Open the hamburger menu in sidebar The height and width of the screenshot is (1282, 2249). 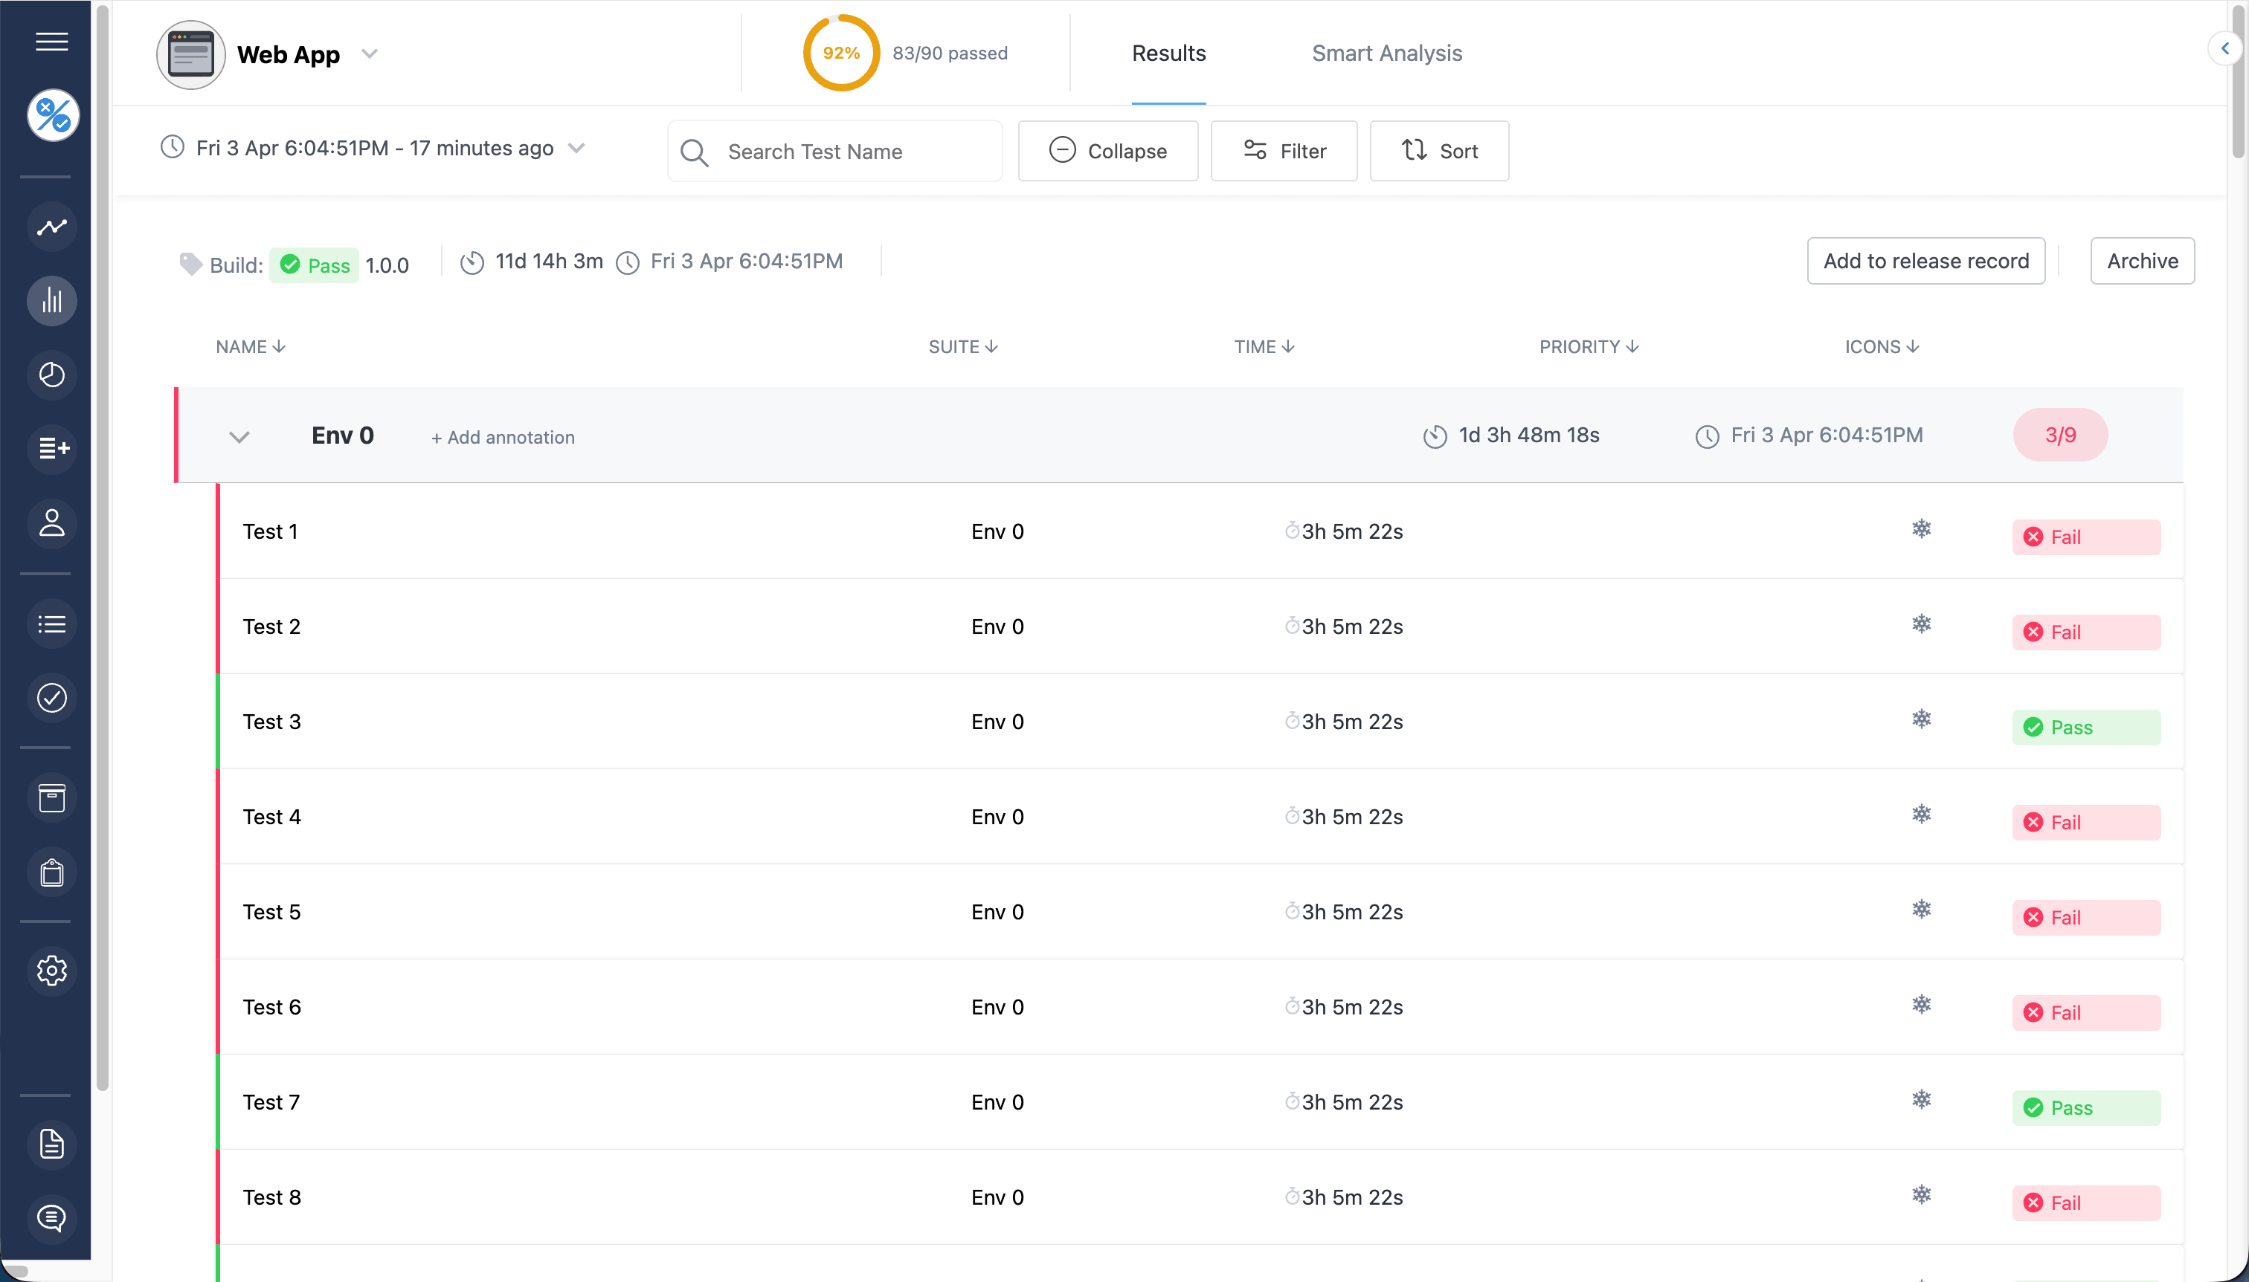point(52,42)
